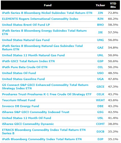Click the GAZ ticker symbol
The width and height of the screenshot is (121, 143).
100,47
